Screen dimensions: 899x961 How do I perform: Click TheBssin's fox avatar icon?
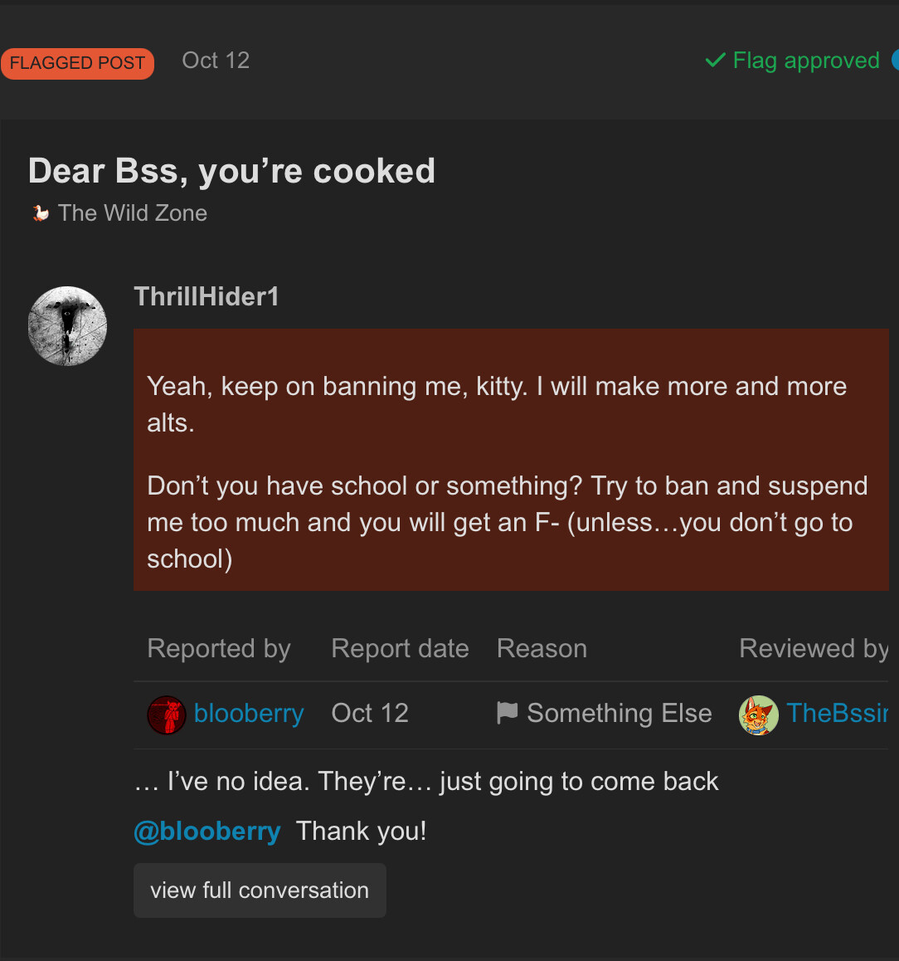758,715
